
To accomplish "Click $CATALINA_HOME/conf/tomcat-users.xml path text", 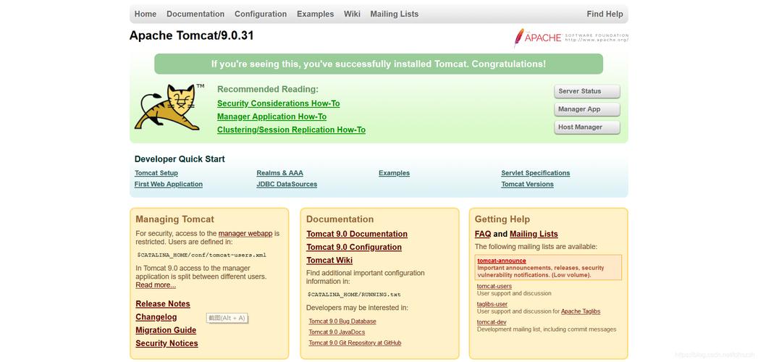I will click(201, 255).
